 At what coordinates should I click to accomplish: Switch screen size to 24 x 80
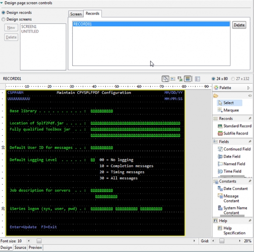point(213,79)
